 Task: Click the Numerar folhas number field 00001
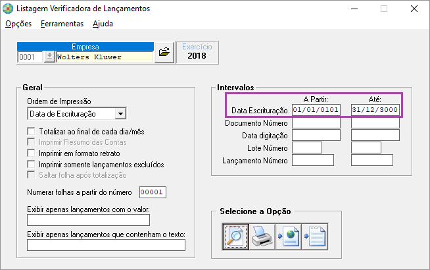click(153, 192)
